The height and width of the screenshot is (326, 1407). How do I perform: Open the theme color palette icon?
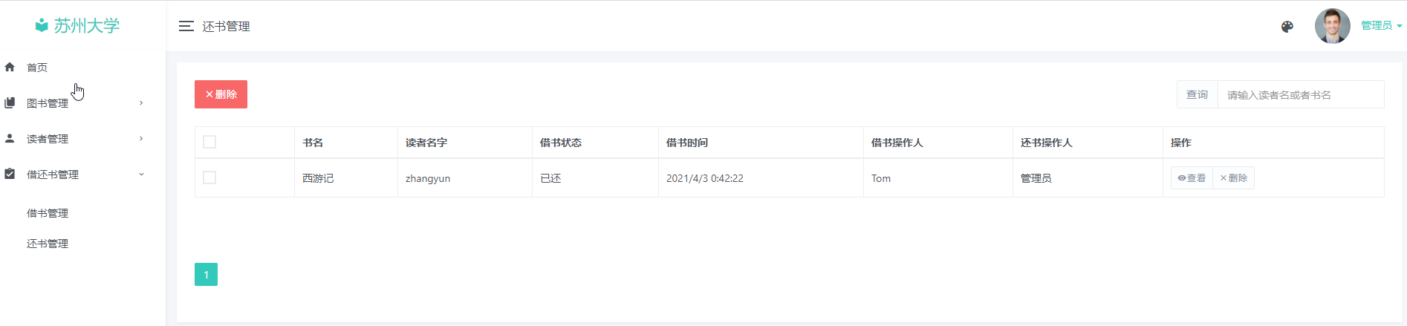click(1287, 27)
